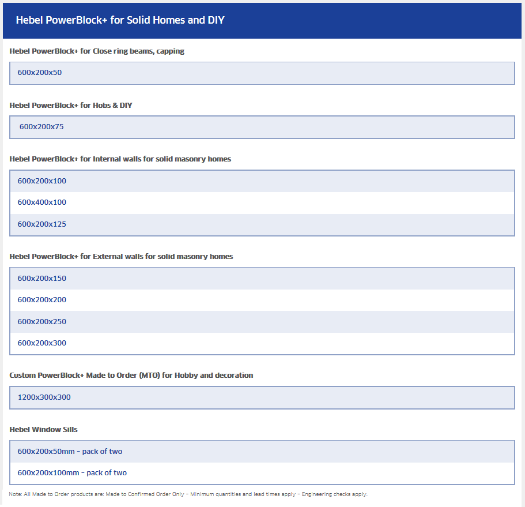Select 600x200x50mm window sill pack of two
Image resolution: width=525 pixels, height=507 pixels.
tap(262, 452)
